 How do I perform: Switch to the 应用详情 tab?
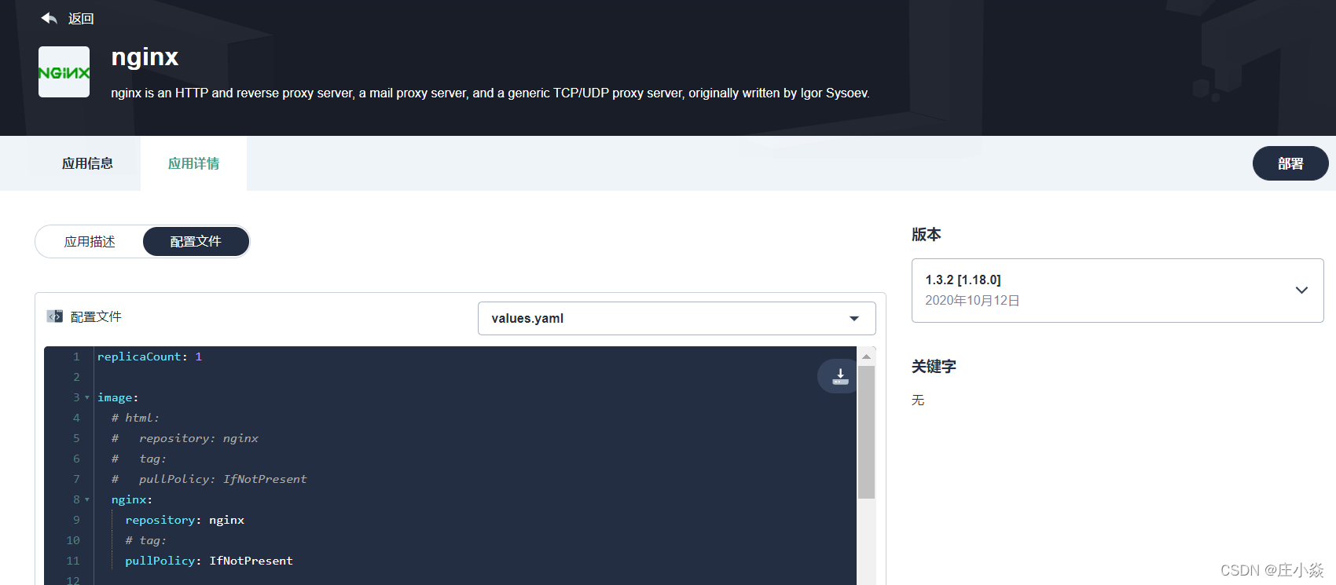193,163
